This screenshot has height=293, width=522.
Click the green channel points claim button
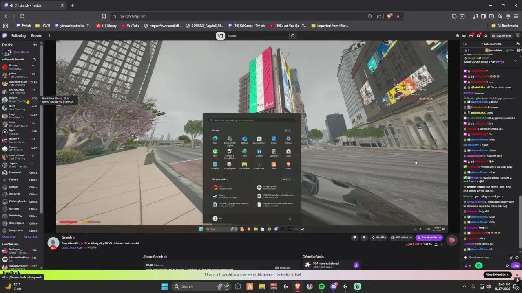(478, 265)
